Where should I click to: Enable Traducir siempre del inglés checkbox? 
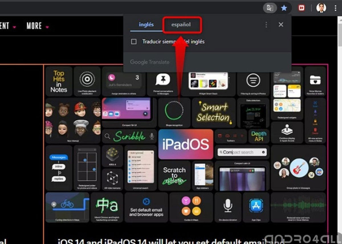click(x=134, y=42)
